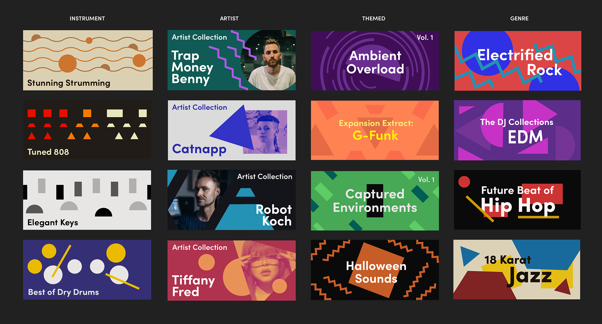Open the Tuned 808 pack card
The height and width of the screenshot is (324, 602).
[x=87, y=130]
